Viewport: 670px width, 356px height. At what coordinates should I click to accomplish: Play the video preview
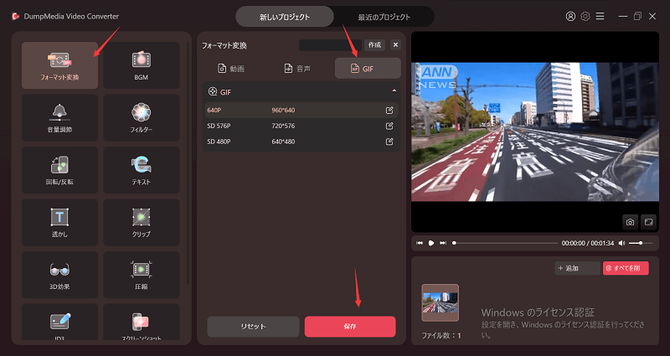point(430,243)
